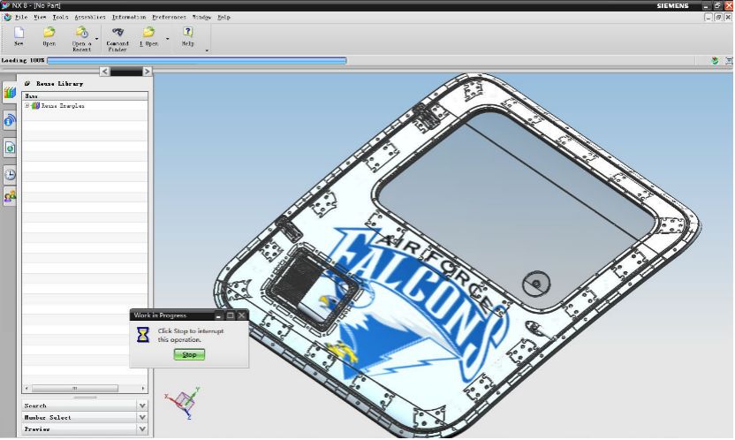735x440 pixels.
Task: Open the Tools menu
Action: (x=60, y=18)
